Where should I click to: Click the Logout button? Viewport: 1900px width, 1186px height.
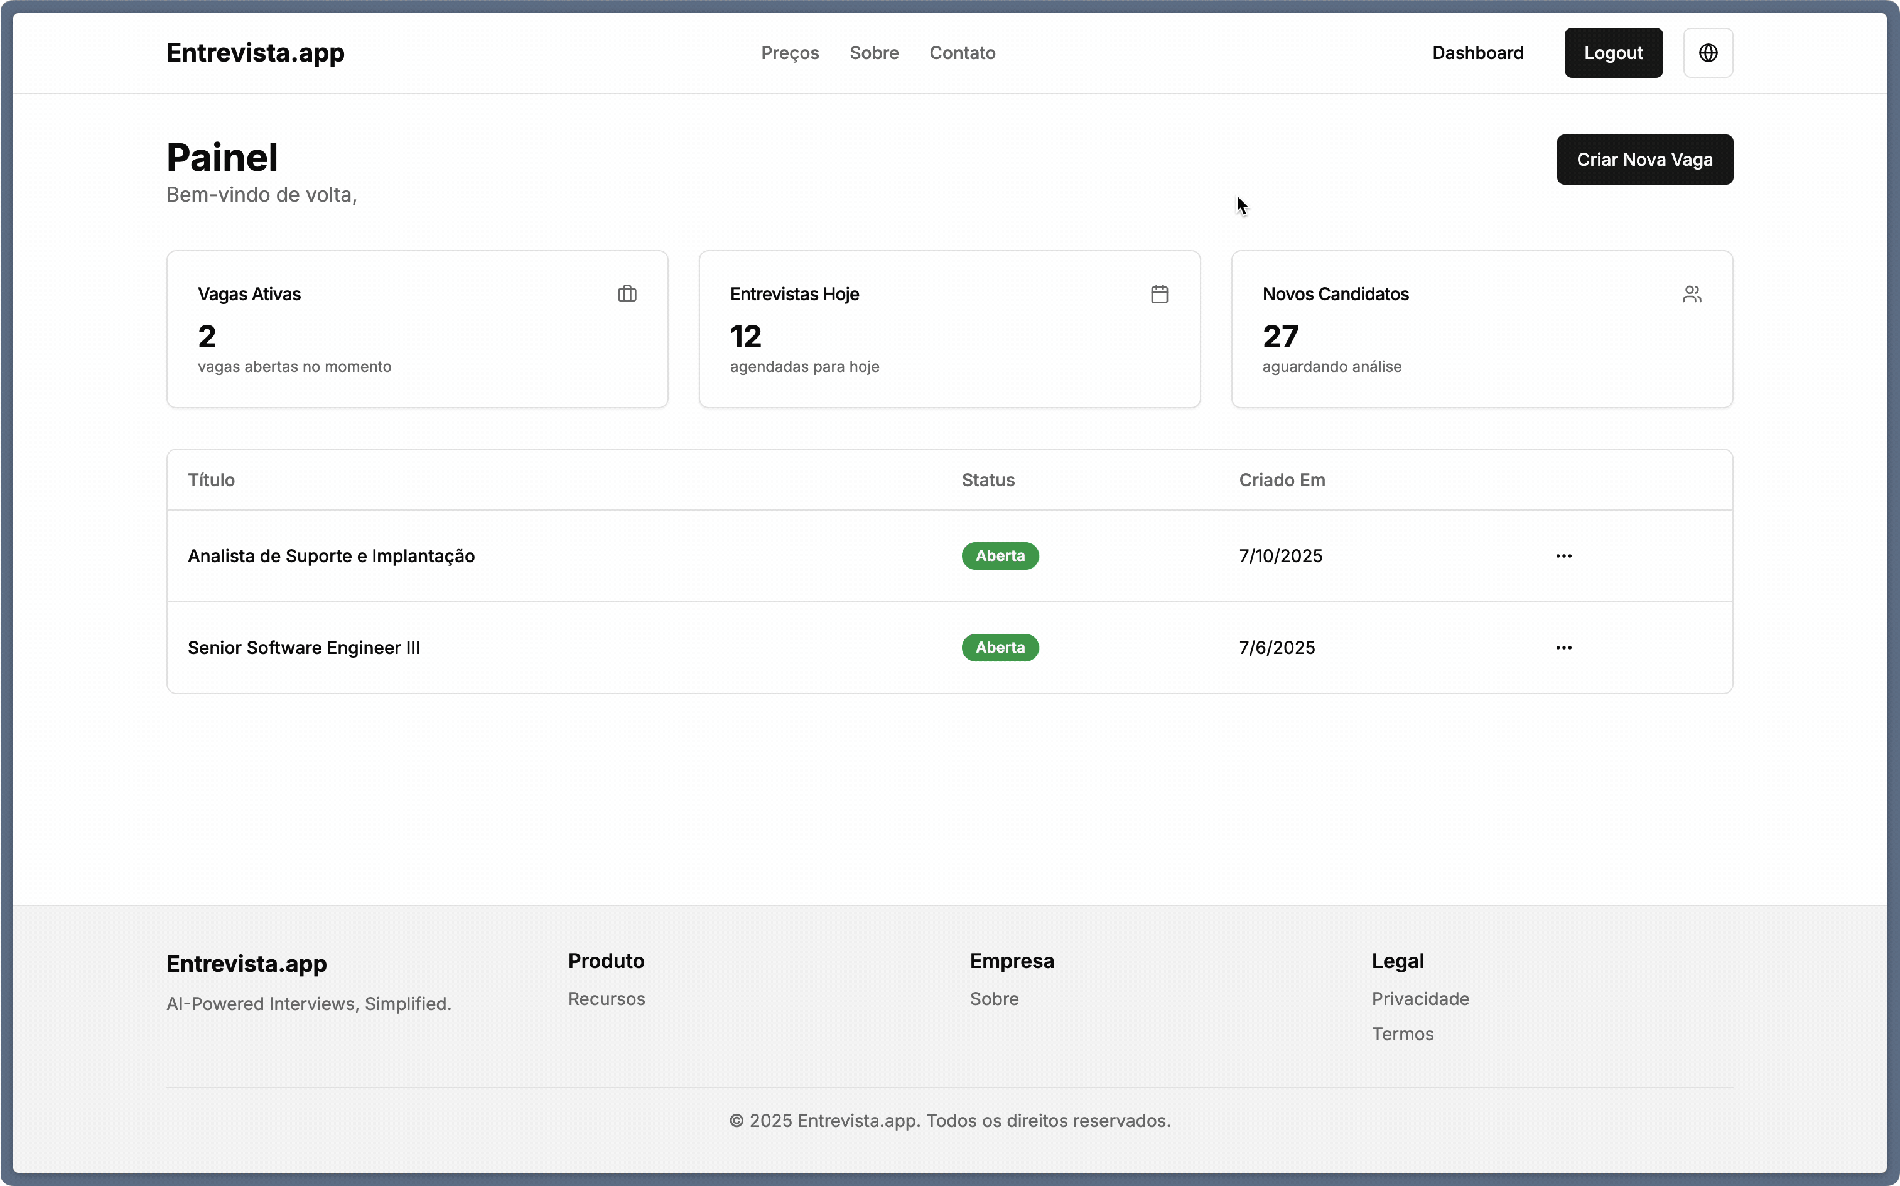pos(1613,53)
